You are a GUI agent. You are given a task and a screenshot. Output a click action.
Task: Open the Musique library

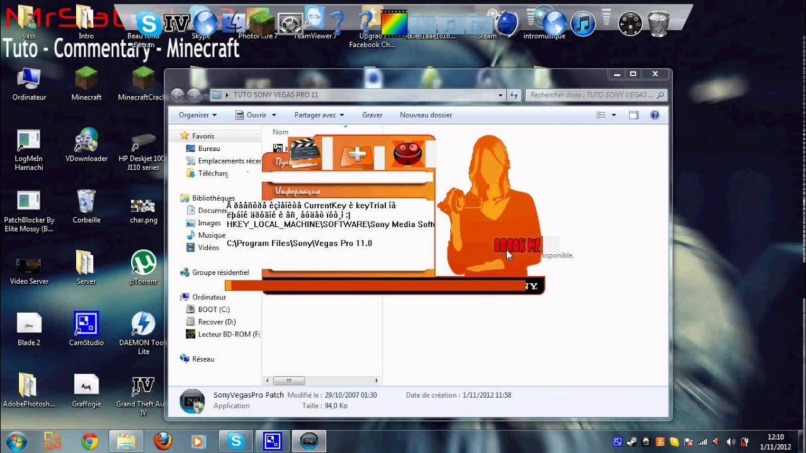pos(212,235)
